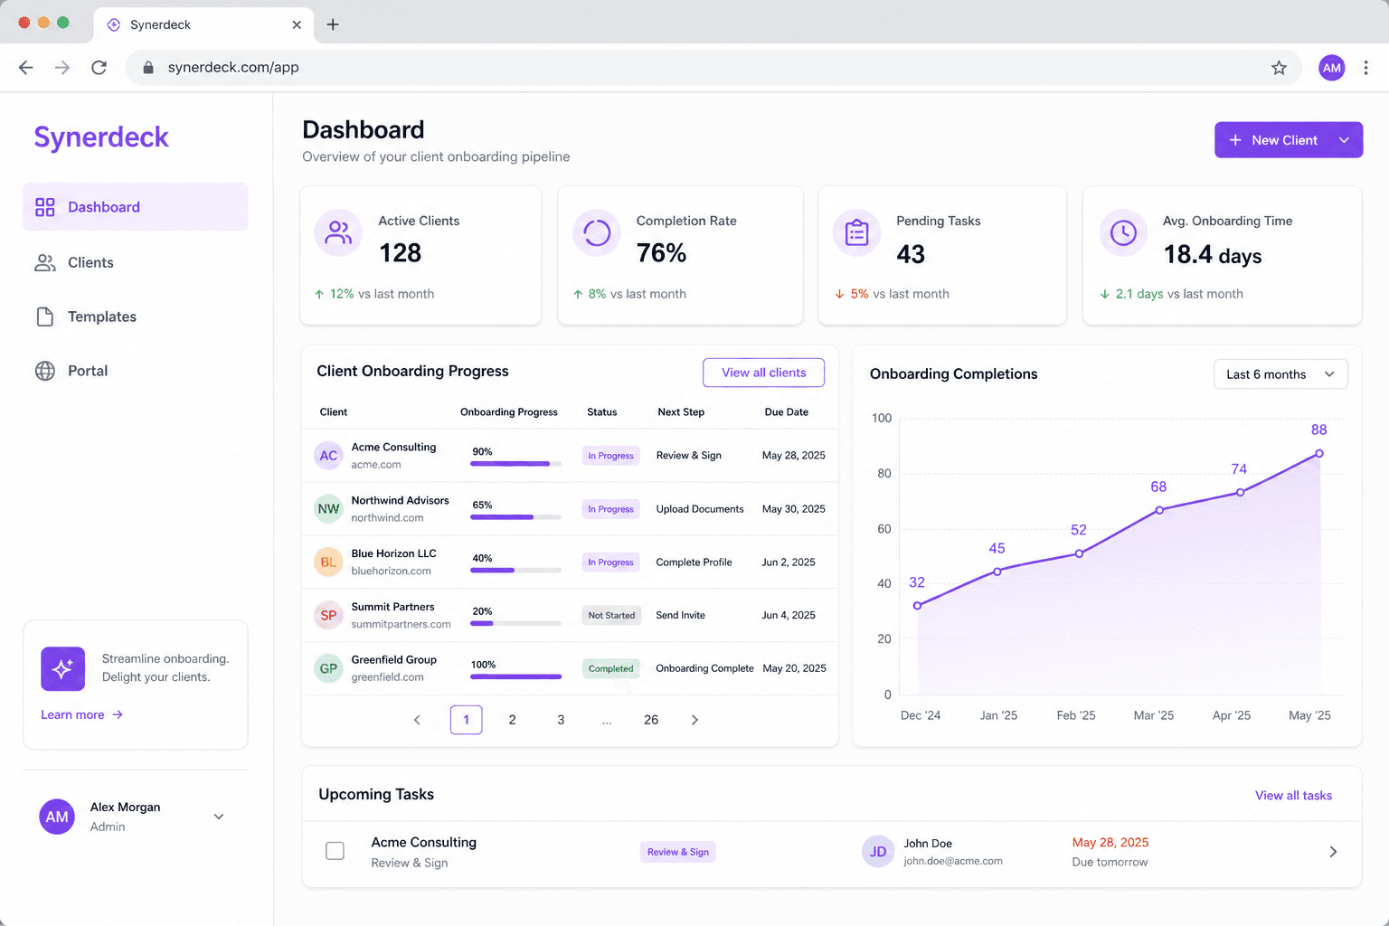Viewport: 1389px width, 926px height.
Task: Click the AM avatar beside Alex Morgan
Action: (57, 817)
